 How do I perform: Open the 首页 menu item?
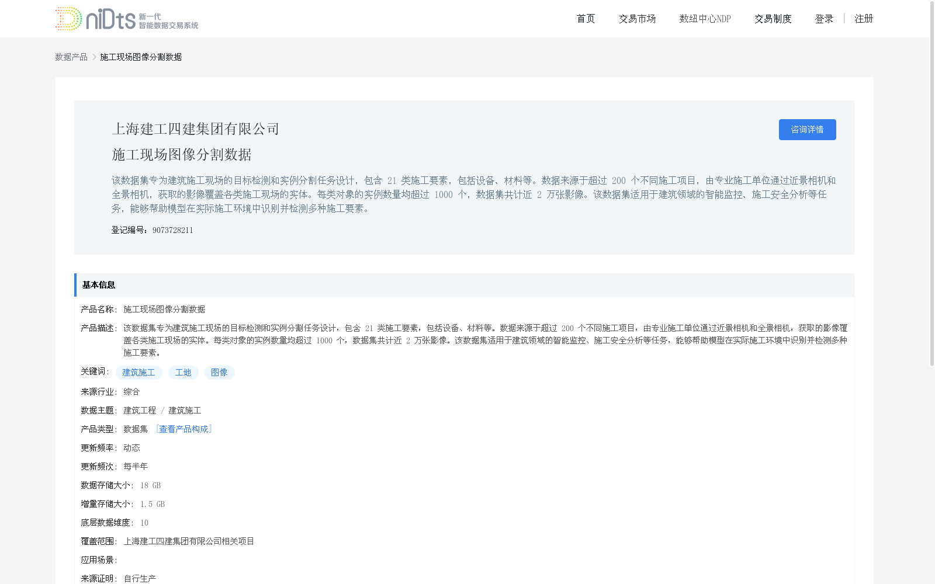[586, 19]
